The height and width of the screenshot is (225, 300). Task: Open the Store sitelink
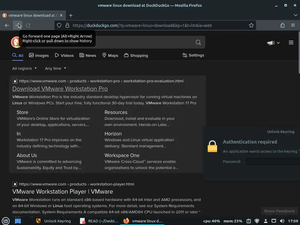(22, 112)
